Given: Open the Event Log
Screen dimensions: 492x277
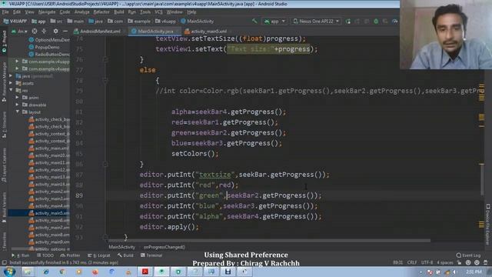Looking at the screenshot, I should [x=468, y=255].
